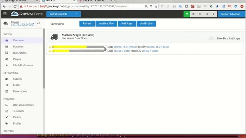The height and width of the screenshot is (138, 246).
Task: Click Add Profile button
Action: coord(146,23)
